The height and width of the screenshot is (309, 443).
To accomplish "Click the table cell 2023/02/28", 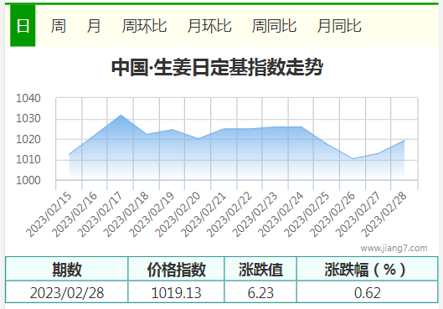I will (x=67, y=292).
